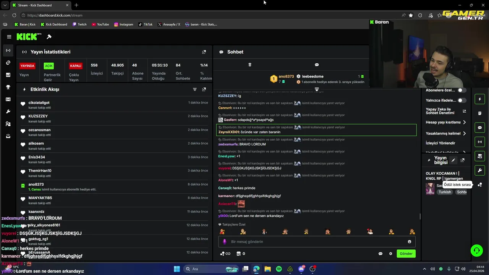Click the lightning bolt icon in the right sidebar
The width and height of the screenshot is (489, 275).
pyautogui.click(x=480, y=99)
